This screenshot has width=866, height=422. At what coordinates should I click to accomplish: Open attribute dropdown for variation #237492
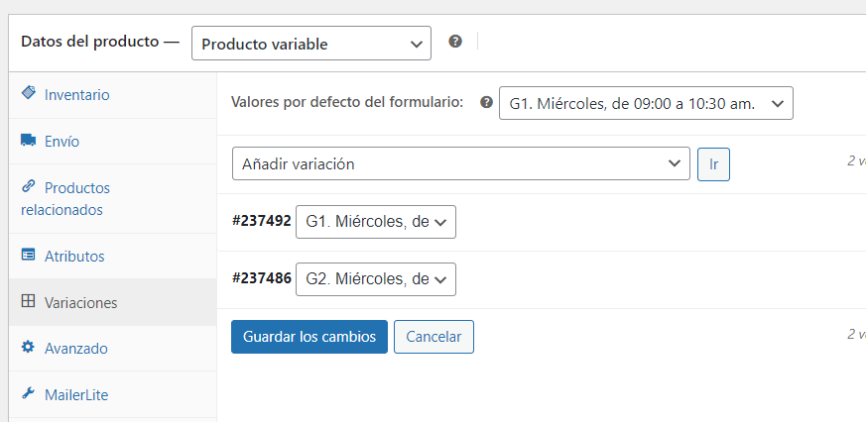click(x=376, y=222)
